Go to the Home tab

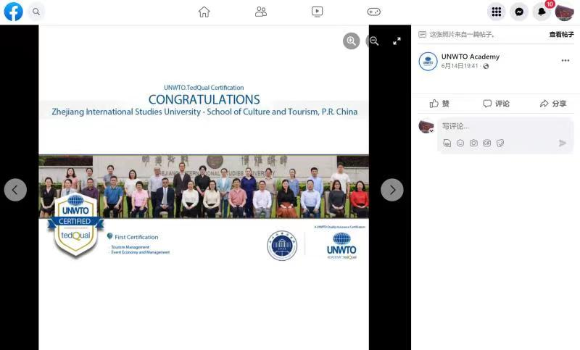click(204, 12)
